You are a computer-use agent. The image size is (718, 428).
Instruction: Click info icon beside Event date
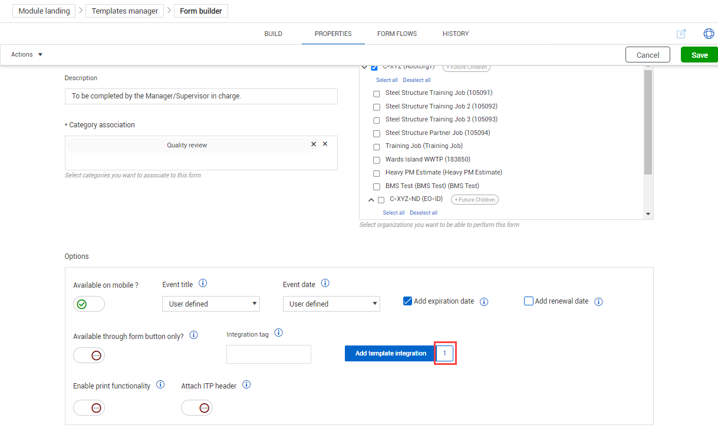[325, 284]
